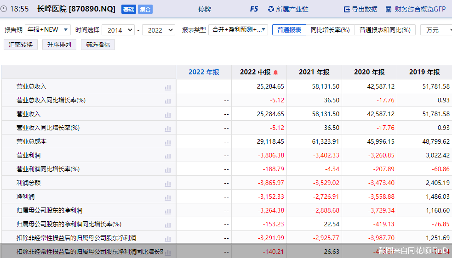Open 财务综合概览GFP overview
Image resolution: width=452 pixels, height=258 pixels.
(389, 9)
